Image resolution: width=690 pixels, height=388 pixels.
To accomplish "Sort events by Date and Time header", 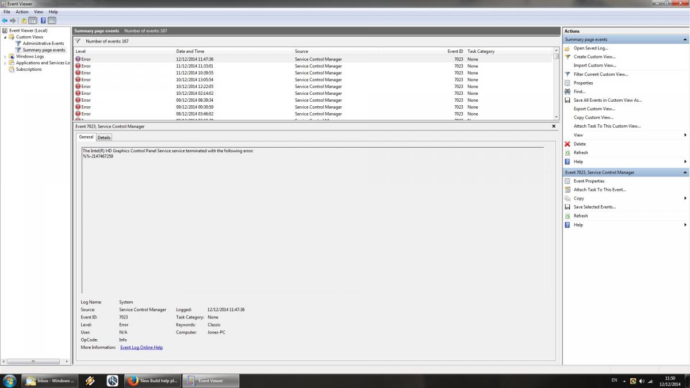I will pos(234,51).
